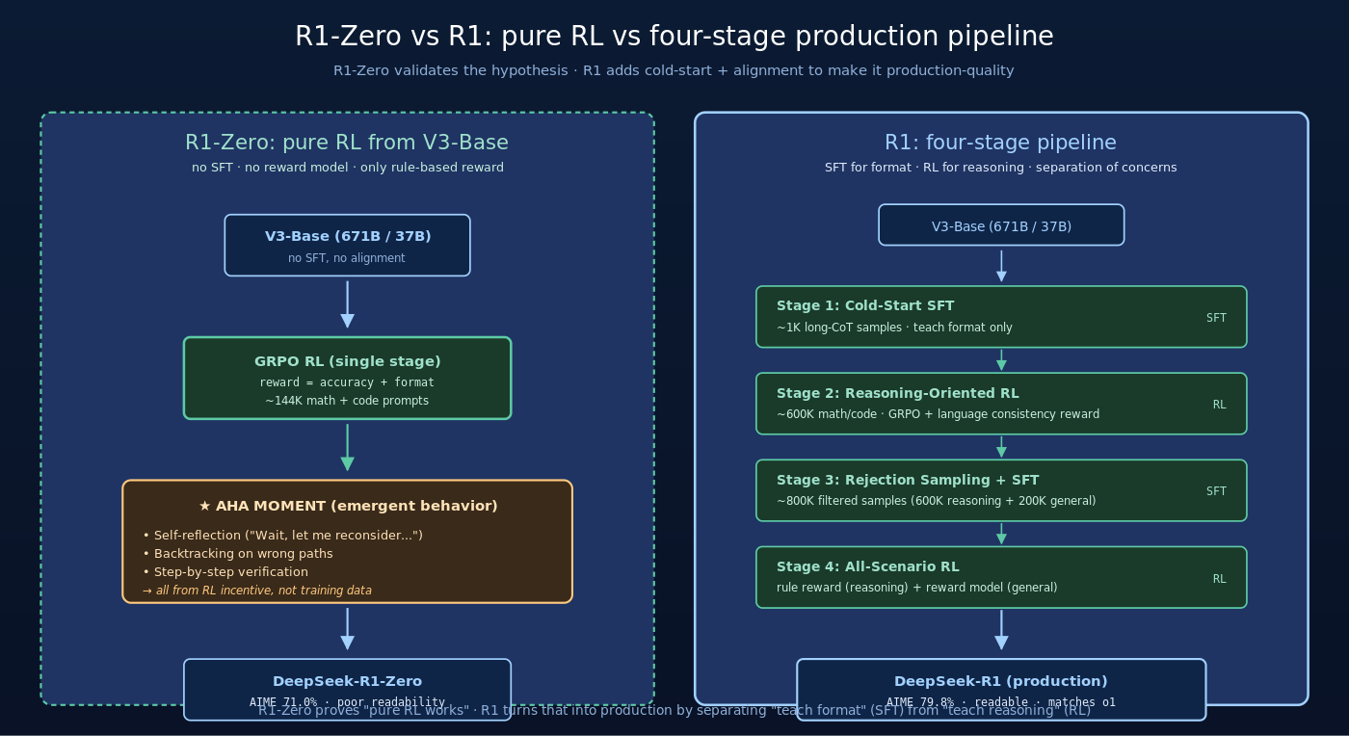Select the "DeepSeek-R1-Zero" output box

347,689
